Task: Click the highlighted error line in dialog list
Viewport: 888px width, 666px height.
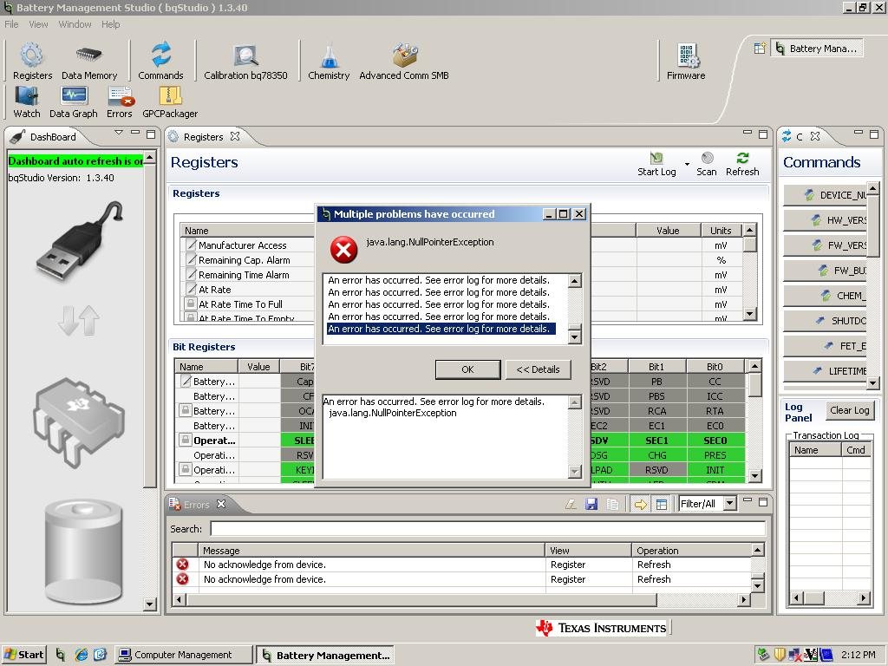Action: (x=440, y=329)
